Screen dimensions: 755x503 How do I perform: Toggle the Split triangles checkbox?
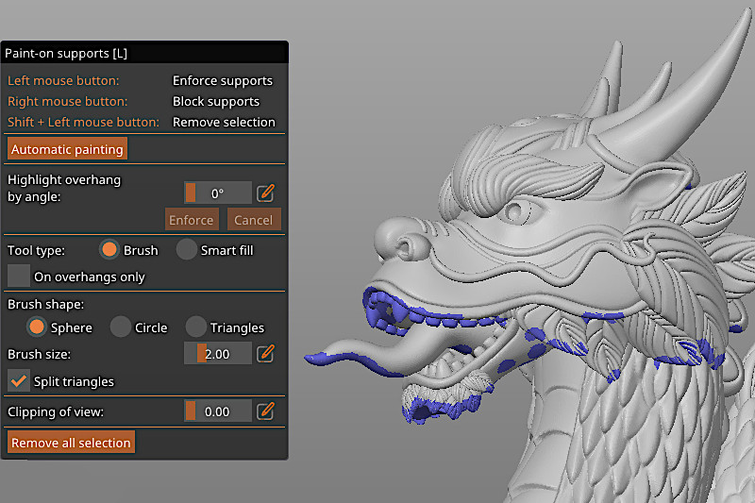pyautogui.click(x=19, y=380)
